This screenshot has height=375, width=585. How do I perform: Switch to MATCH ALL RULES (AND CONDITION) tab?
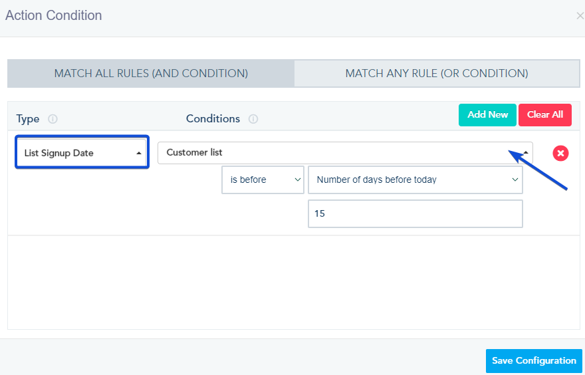[151, 74]
